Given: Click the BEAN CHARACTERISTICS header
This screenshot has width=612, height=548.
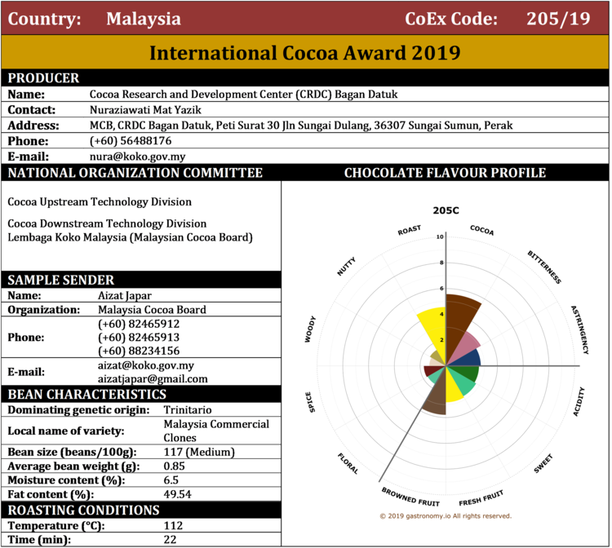Looking at the screenshot, I should click(x=87, y=395).
